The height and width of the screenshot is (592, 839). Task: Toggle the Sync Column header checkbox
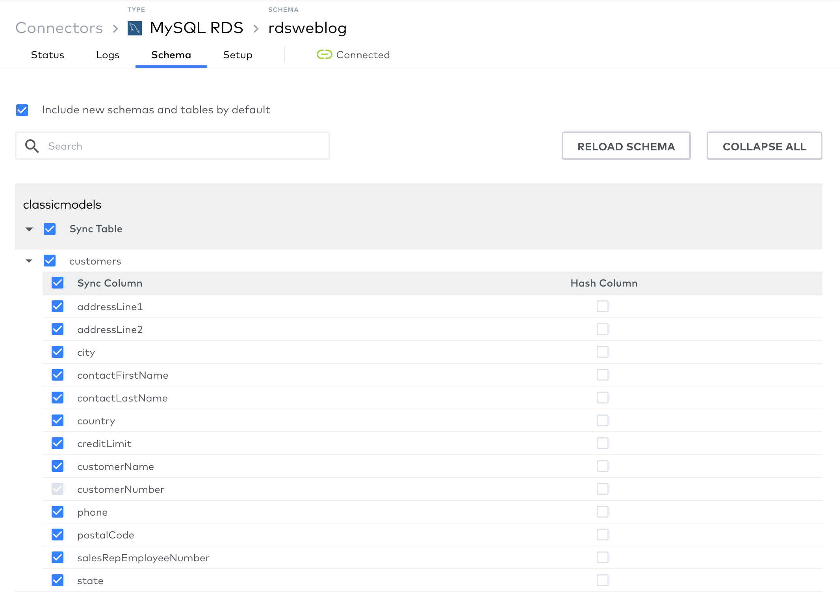[58, 283]
